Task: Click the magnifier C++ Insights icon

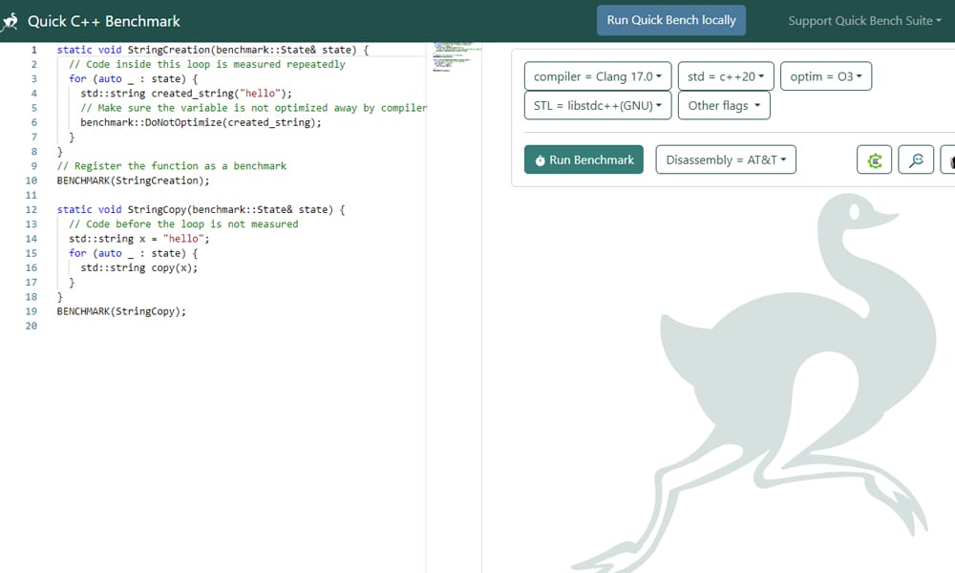Action: coord(916,160)
